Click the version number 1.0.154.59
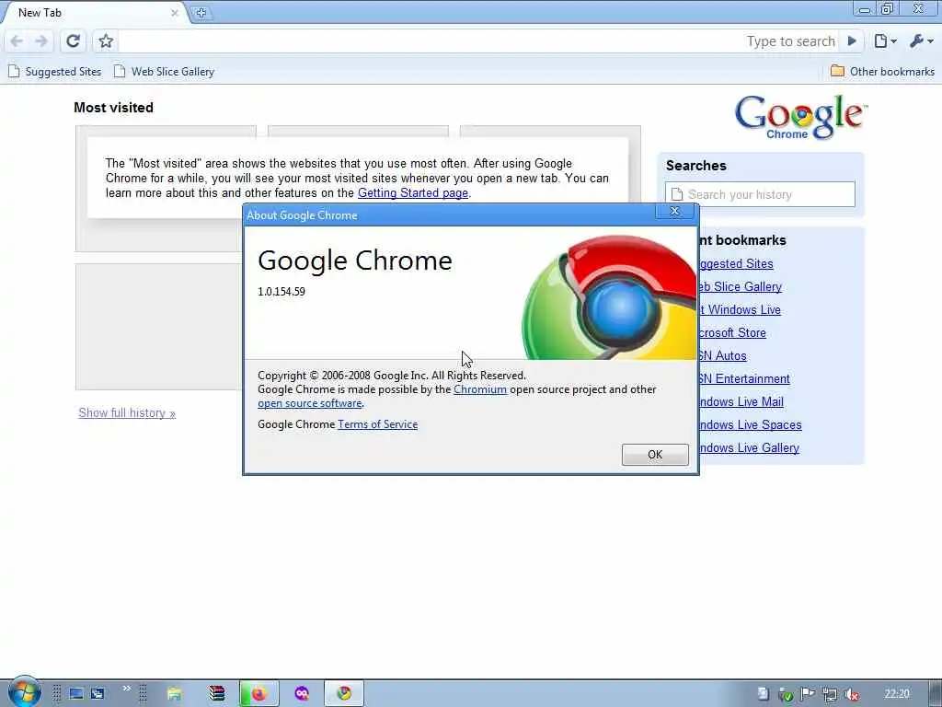This screenshot has width=942, height=707. 281,292
